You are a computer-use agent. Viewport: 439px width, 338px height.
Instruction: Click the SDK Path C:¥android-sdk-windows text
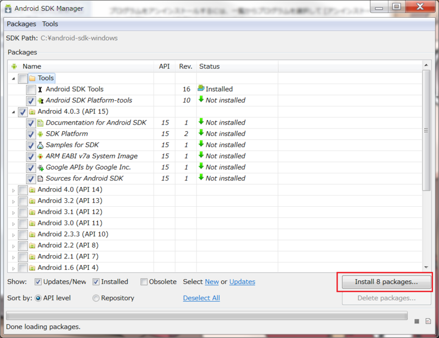click(x=79, y=38)
